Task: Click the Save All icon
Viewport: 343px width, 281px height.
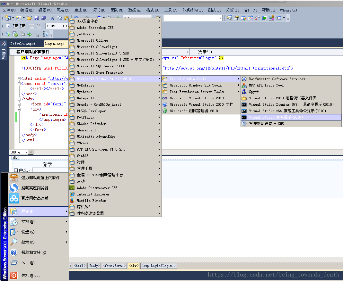Action: [x=44, y=18]
